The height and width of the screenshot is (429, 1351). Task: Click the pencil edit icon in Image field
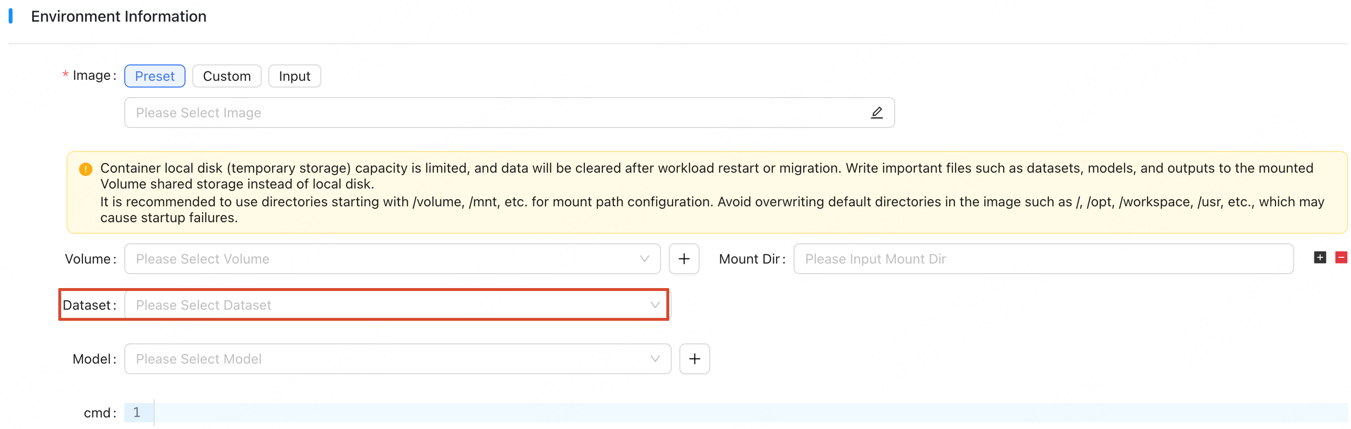[x=876, y=113]
